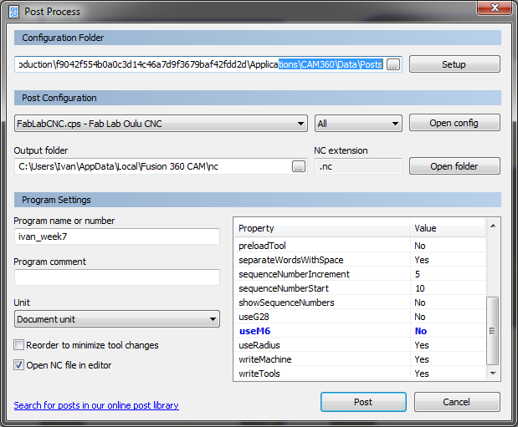Viewport: 518px width, 427px height.
Task: Click the value 5 of sequenceNumberIncrement
Action: coord(418,274)
